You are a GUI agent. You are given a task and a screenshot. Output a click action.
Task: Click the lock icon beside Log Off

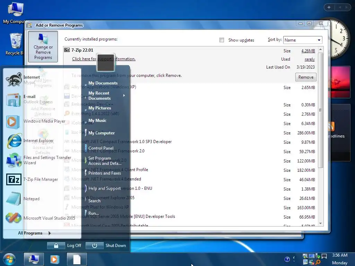56,246
